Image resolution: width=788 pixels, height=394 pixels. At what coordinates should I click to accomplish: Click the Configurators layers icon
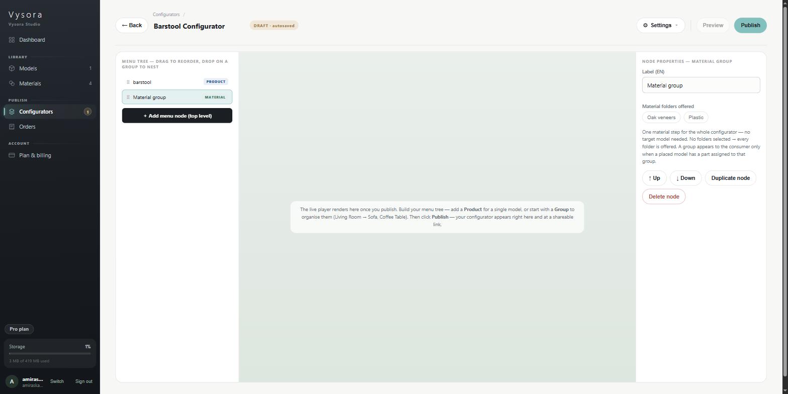click(x=12, y=112)
